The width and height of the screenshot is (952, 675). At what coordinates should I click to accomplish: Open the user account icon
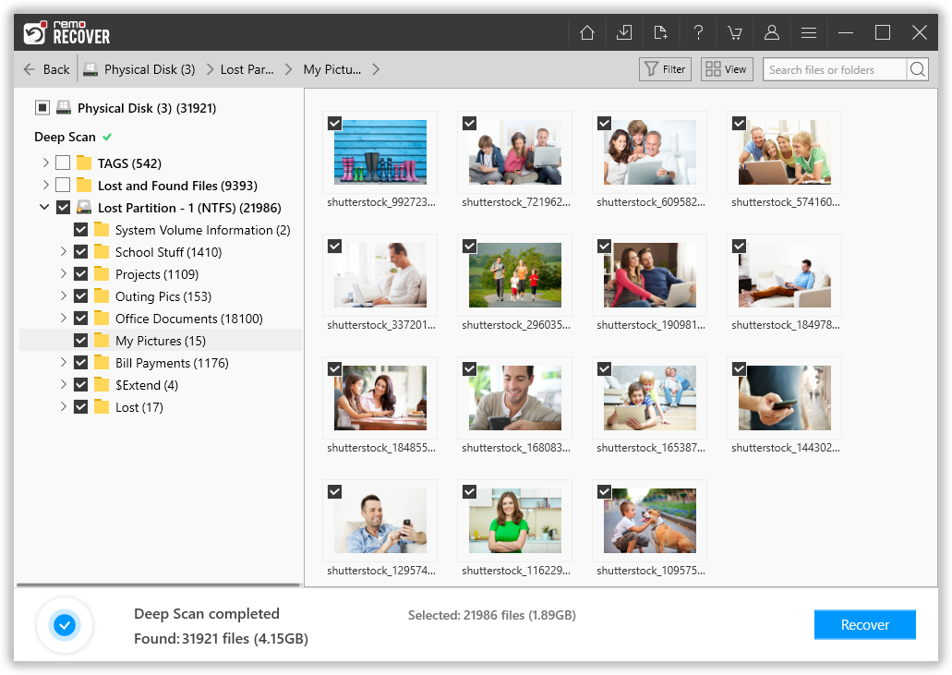pyautogui.click(x=772, y=31)
